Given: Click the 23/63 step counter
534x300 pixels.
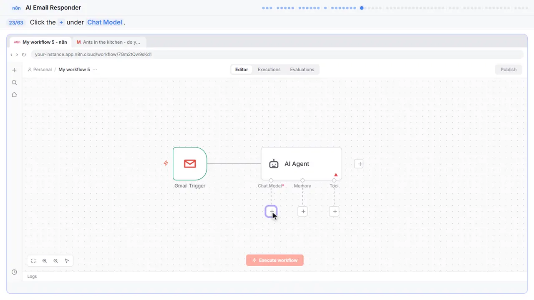Looking at the screenshot, I should [16, 22].
